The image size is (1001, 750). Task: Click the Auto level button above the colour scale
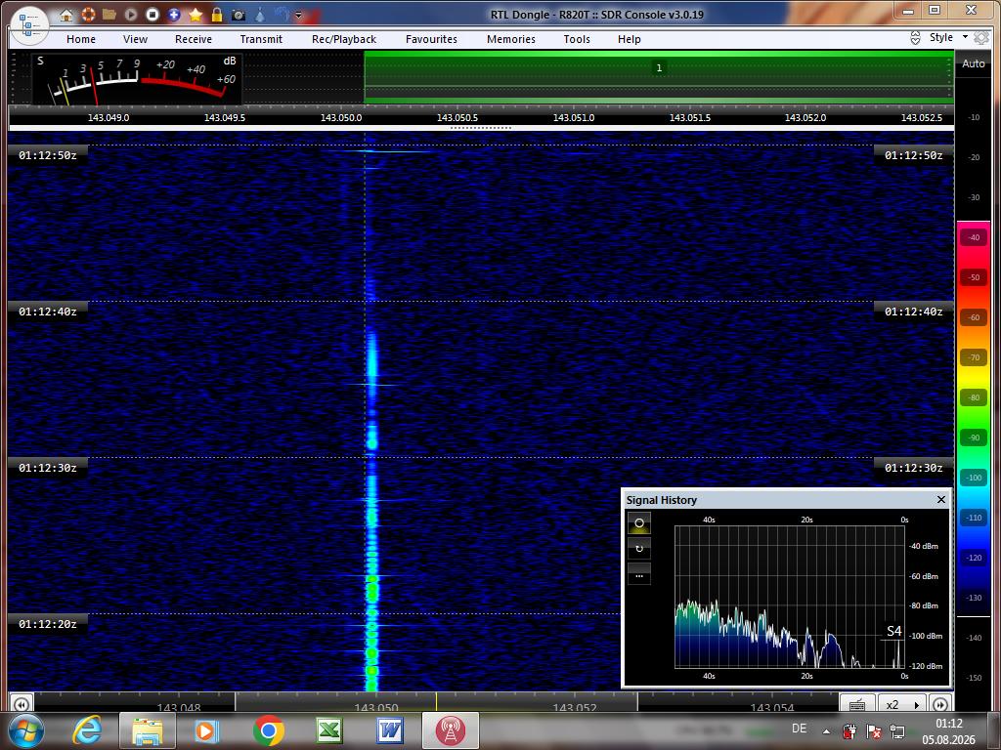tap(974, 63)
